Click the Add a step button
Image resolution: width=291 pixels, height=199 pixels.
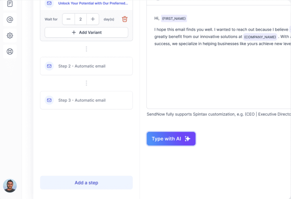pos(86,183)
